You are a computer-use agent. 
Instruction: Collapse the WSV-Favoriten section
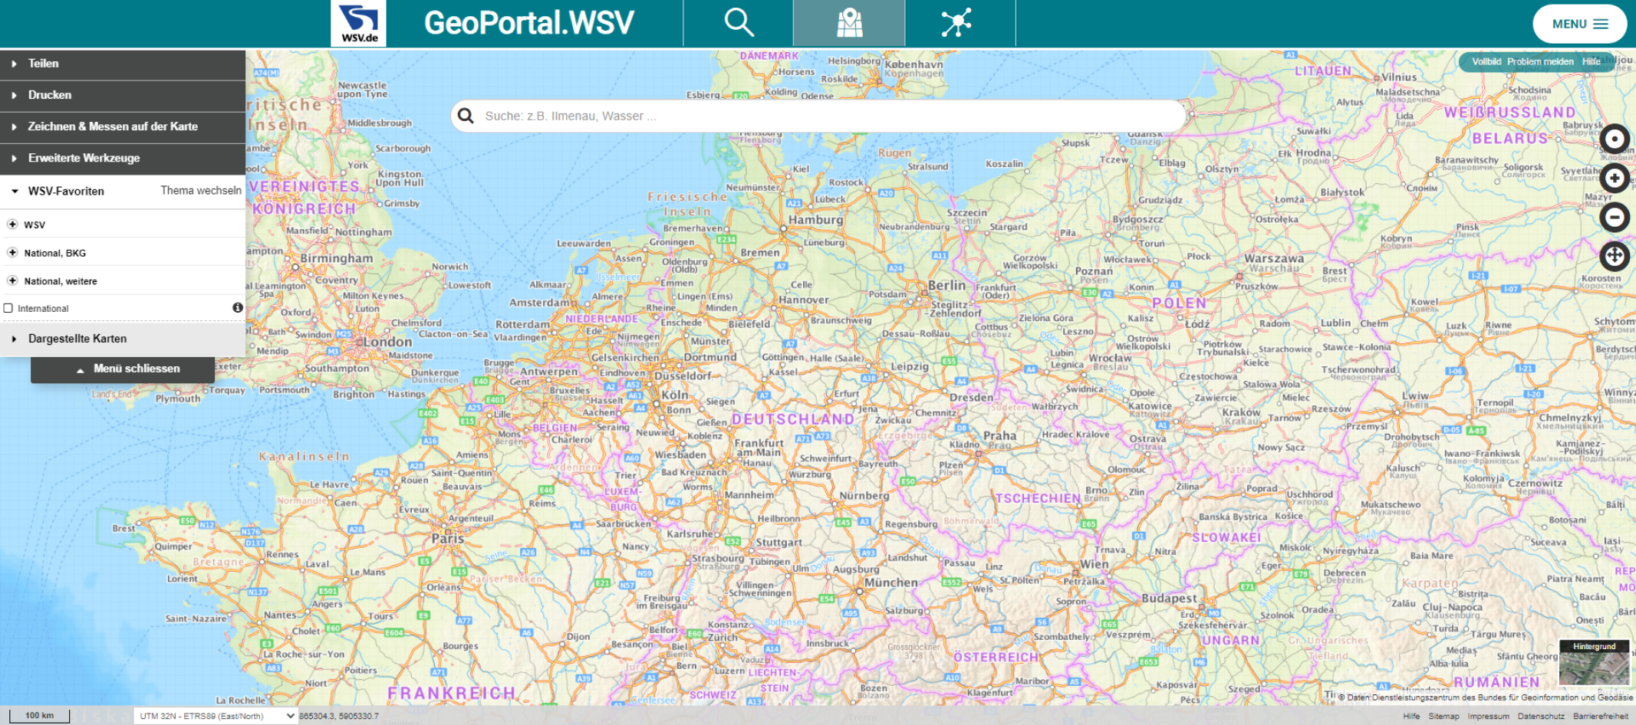click(x=13, y=190)
